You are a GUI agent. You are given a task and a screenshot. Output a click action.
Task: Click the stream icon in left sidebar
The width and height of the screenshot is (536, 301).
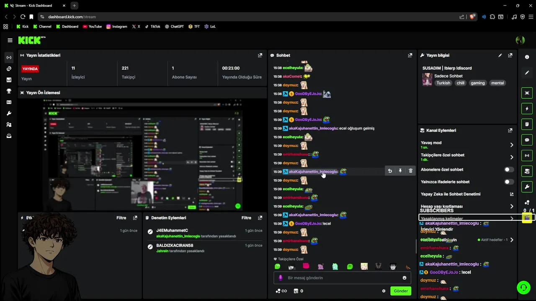(x=9, y=57)
